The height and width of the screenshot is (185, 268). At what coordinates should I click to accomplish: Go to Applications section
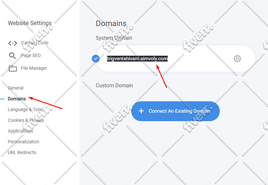click(20, 131)
